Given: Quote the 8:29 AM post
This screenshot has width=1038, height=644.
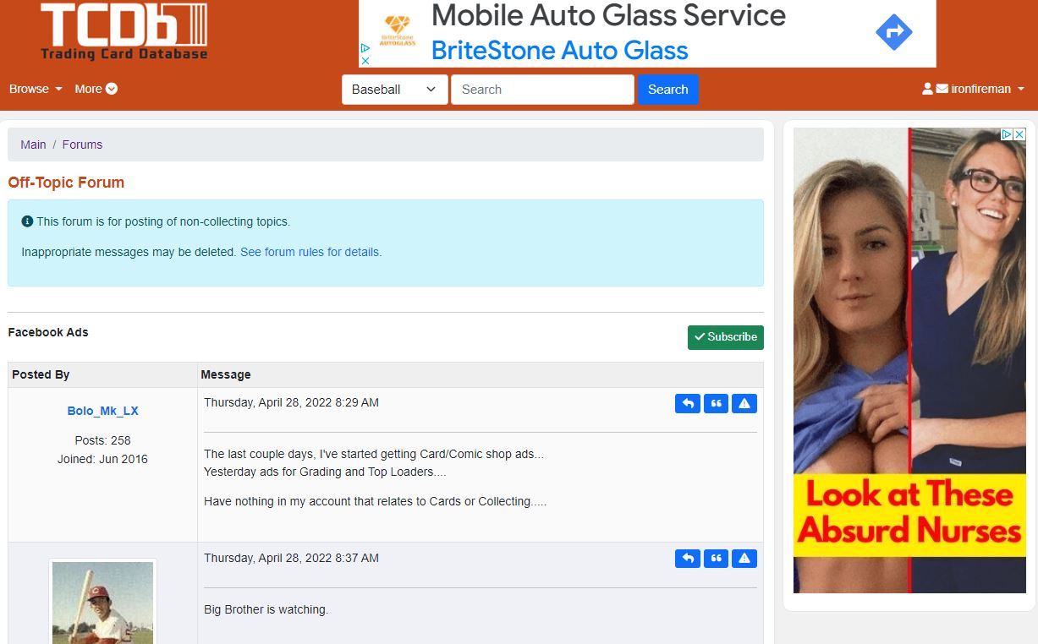Looking at the screenshot, I should 716,404.
